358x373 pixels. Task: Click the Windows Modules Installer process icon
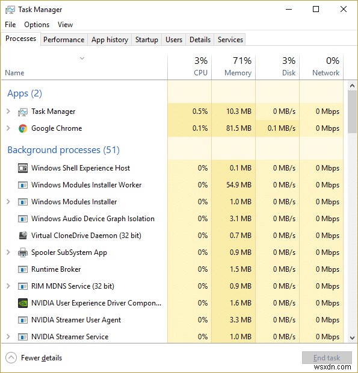[23, 202]
